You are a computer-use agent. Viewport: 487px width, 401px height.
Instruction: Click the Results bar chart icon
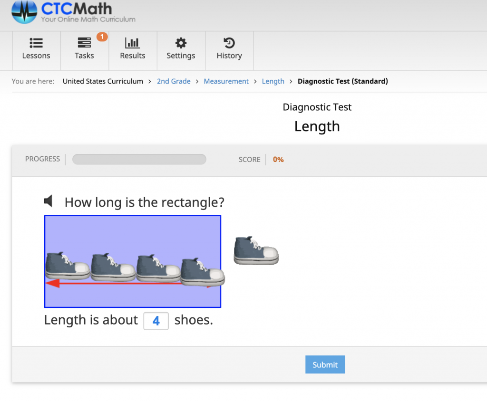(x=133, y=43)
